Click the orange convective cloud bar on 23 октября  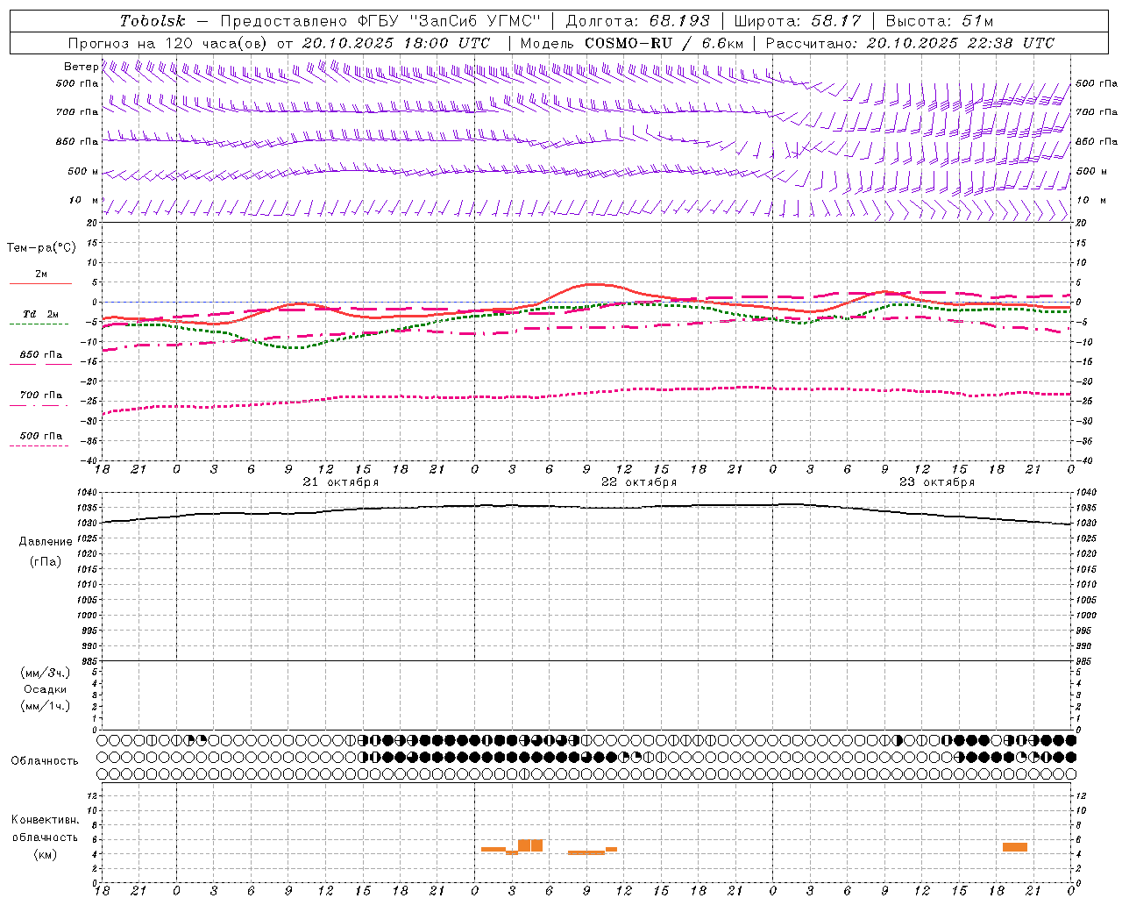pos(1015,847)
